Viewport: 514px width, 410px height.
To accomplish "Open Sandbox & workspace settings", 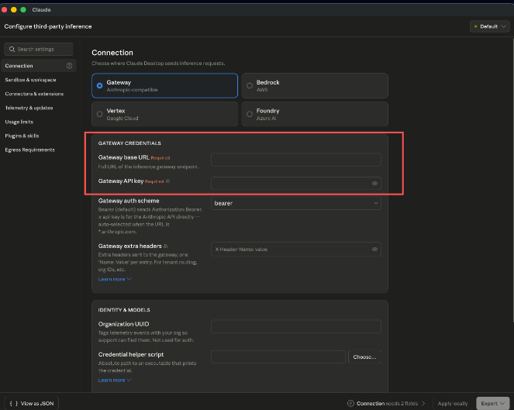I will [30, 80].
